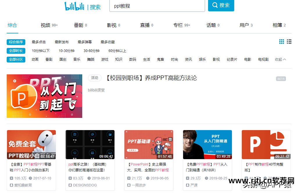The height and width of the screenshot is (194, 297).
Task: Filter duration to 10-30分钟
Action: click(x=67, y=51)
